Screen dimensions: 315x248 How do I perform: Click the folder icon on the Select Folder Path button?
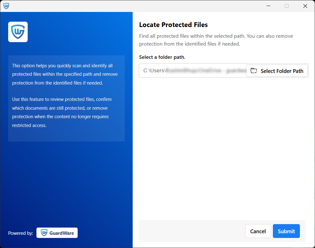(x=254, y=71)
